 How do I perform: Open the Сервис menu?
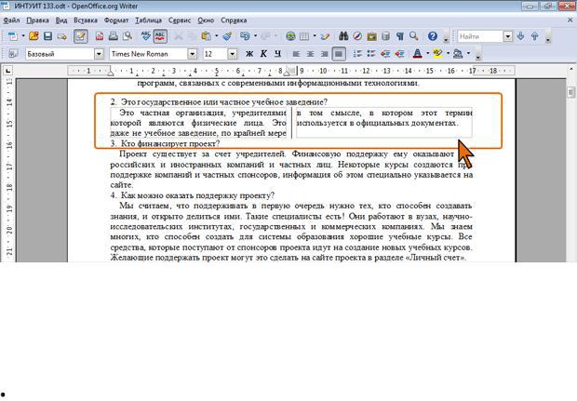[x=180, y=20]
